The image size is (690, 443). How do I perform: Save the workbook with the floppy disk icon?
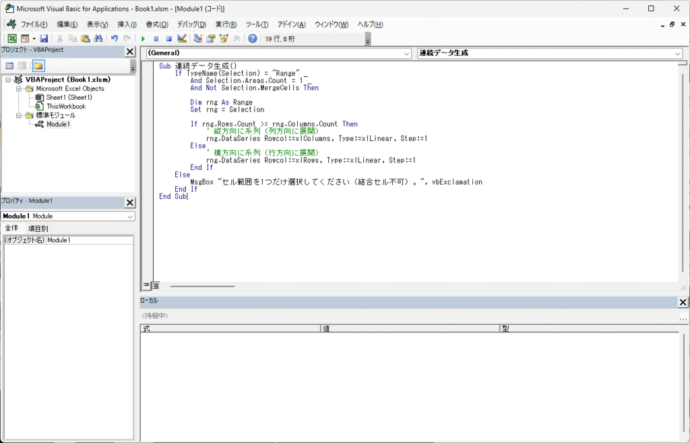click(x=44, y=39)
